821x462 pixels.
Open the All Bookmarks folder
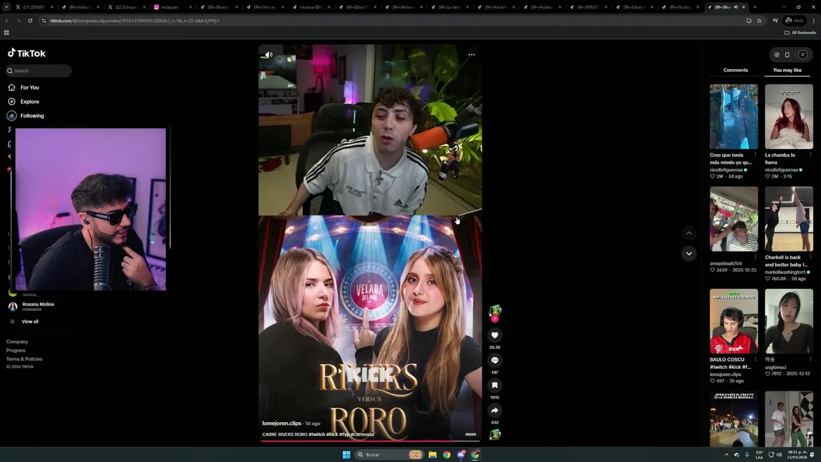point(800,32)
